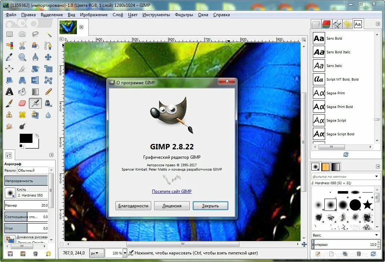
Task: Open the Окна menu
Action: click(203, 15)
